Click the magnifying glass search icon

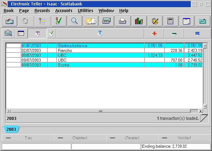[75, 21]
